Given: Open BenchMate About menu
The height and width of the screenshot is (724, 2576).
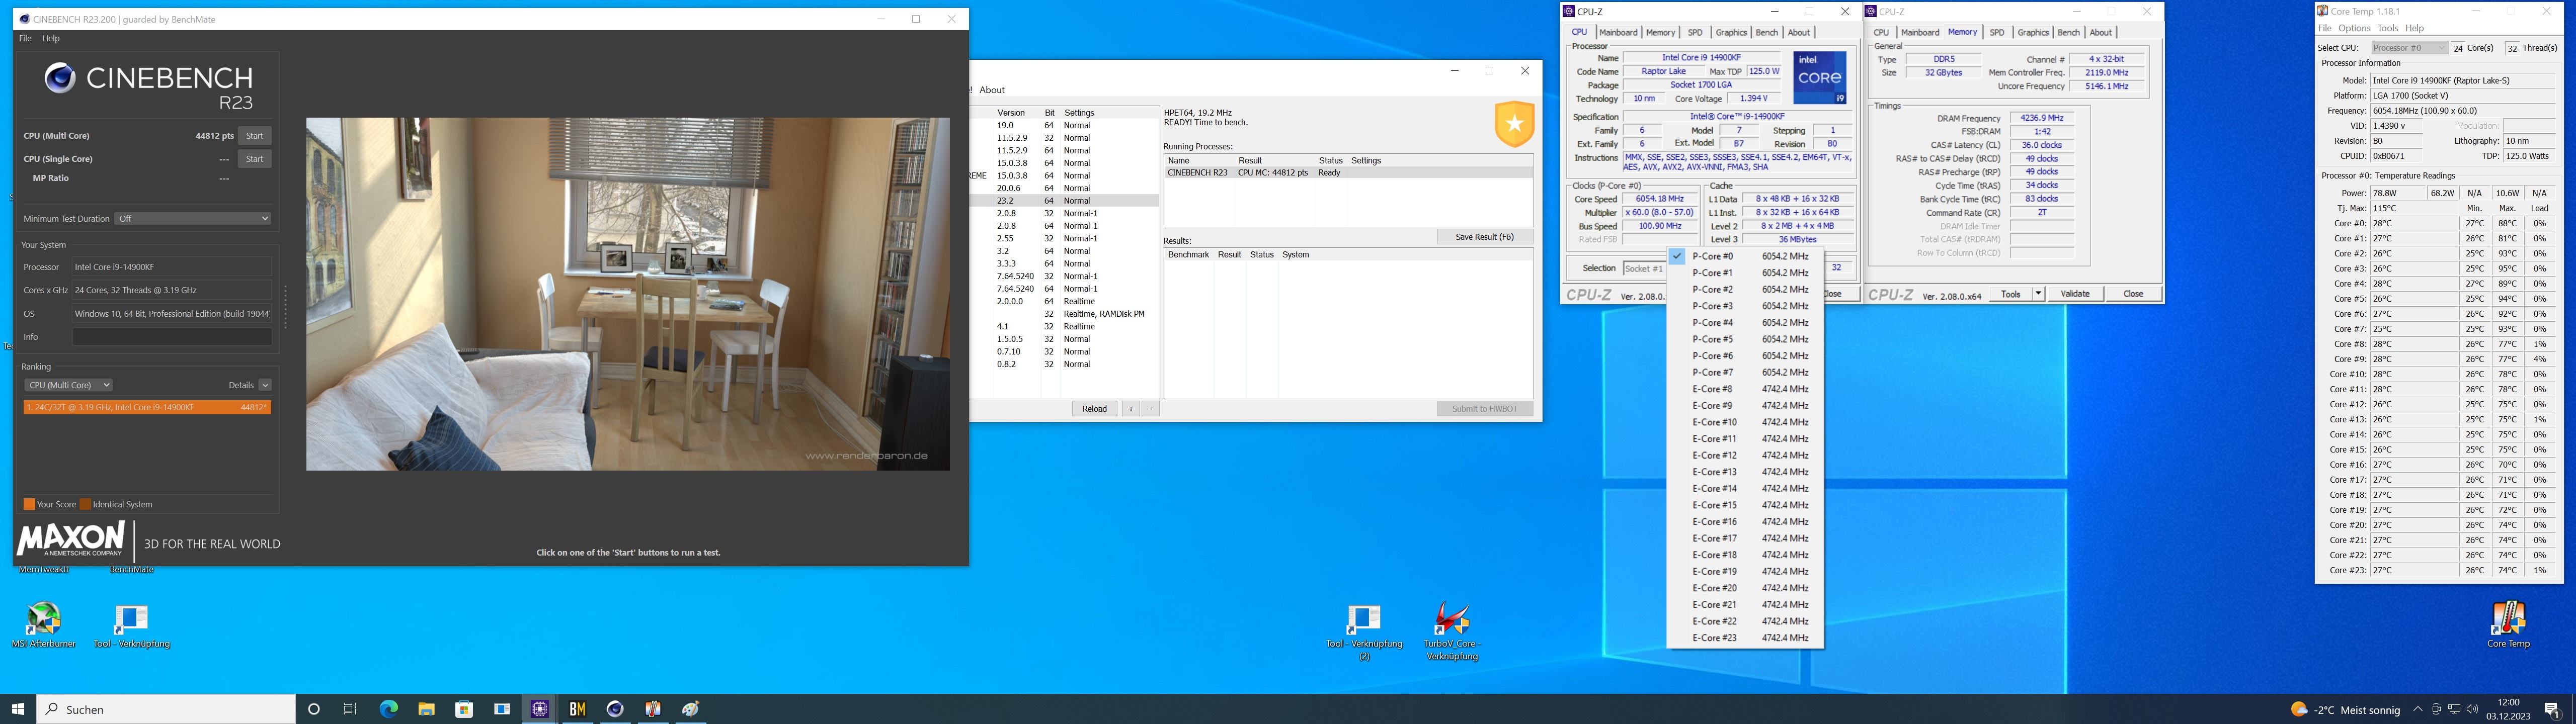Looking at the screenshot, I should point(992,90).
